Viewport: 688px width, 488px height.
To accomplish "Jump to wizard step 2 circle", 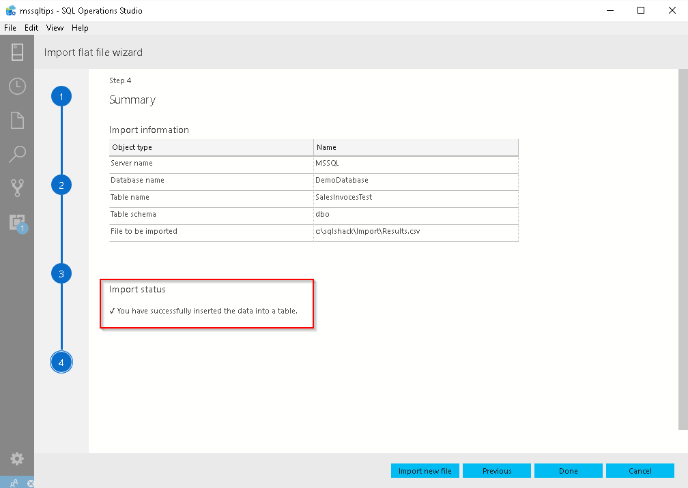I will (61, 185).
